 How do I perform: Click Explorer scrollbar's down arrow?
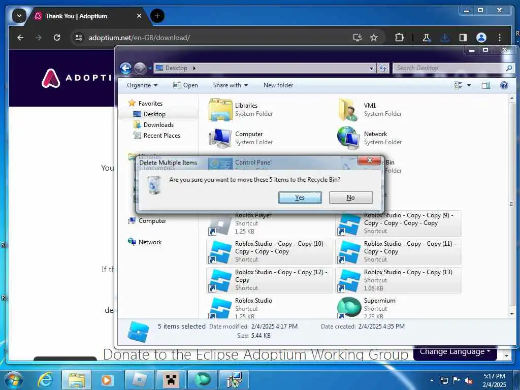(512, 314)
